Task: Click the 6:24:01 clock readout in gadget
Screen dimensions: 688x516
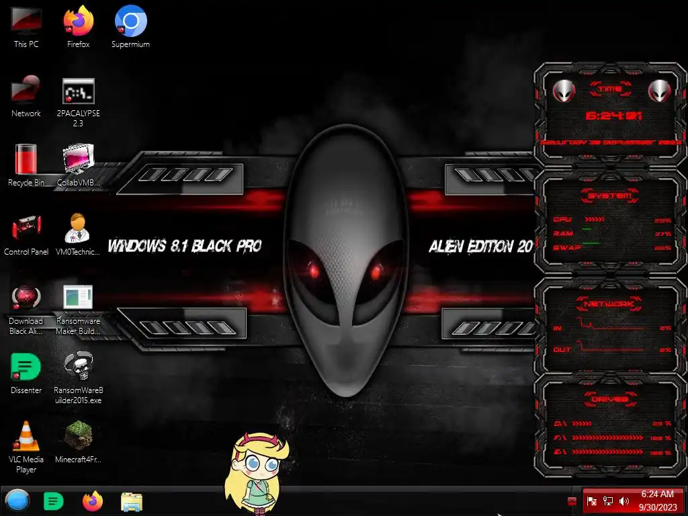Action: (x=613, y=116)
